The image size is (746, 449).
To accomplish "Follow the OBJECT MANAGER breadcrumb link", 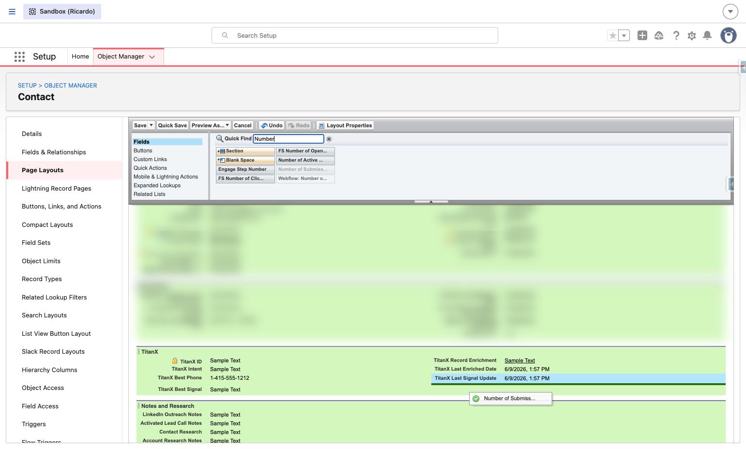I will click(71, 86).
